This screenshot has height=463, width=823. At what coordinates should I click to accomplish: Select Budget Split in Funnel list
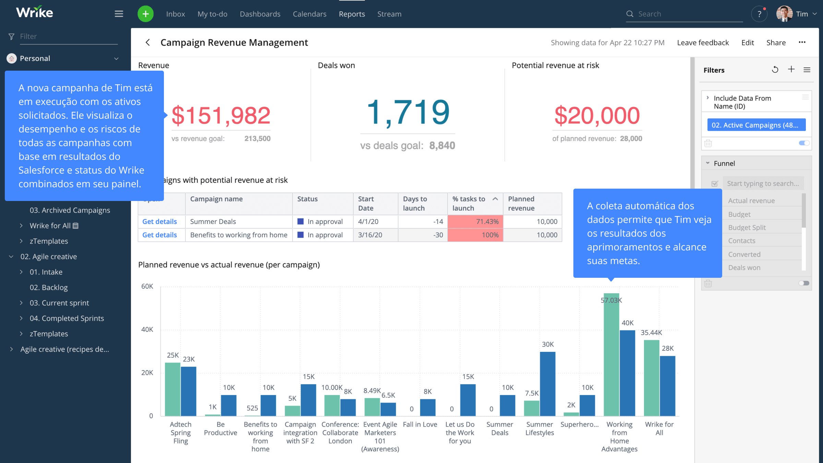point(747,227)
